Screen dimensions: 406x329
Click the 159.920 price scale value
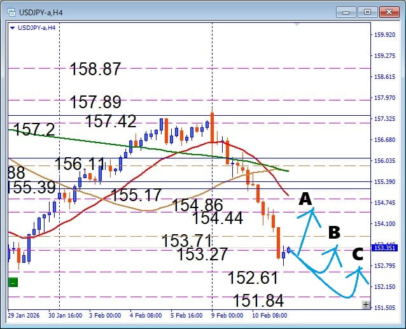pos(385,35)
